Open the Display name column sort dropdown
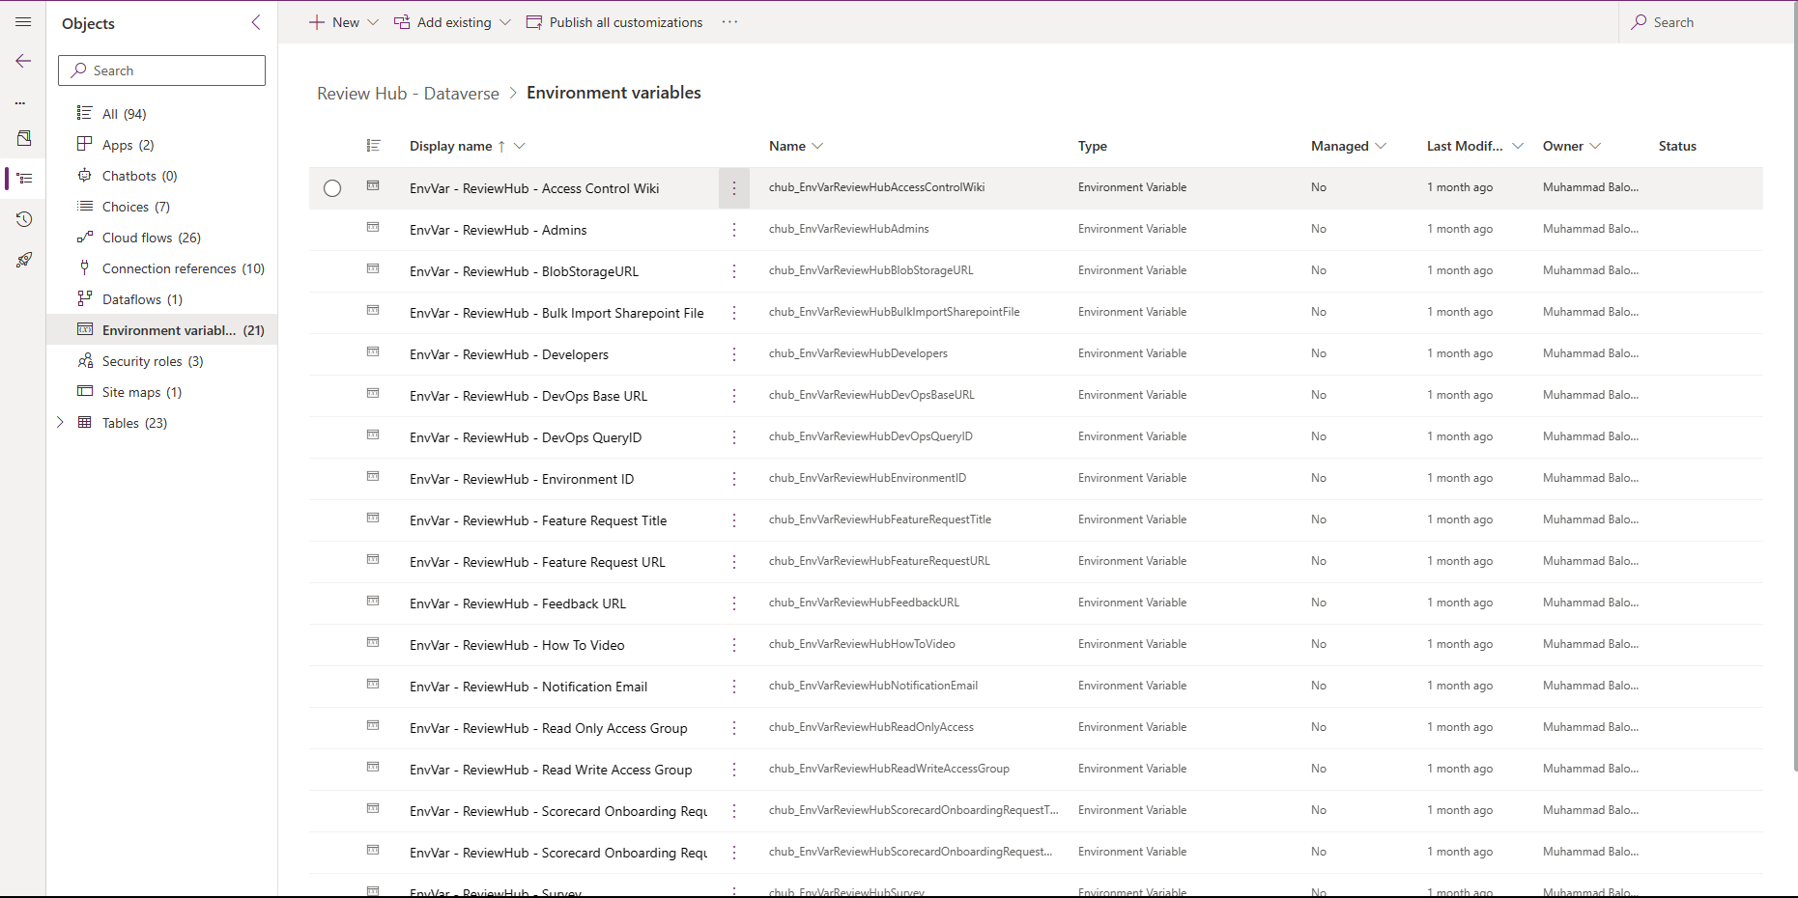 coord(520,146)
